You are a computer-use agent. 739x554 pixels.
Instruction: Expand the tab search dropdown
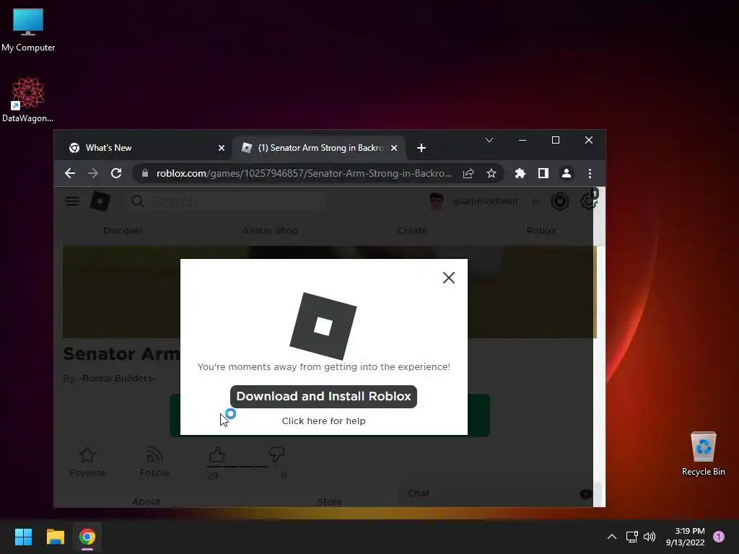pyautogui.click(x=489, y=140)
